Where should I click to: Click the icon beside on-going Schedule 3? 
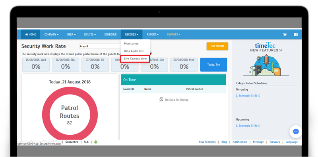coord(259,96)
